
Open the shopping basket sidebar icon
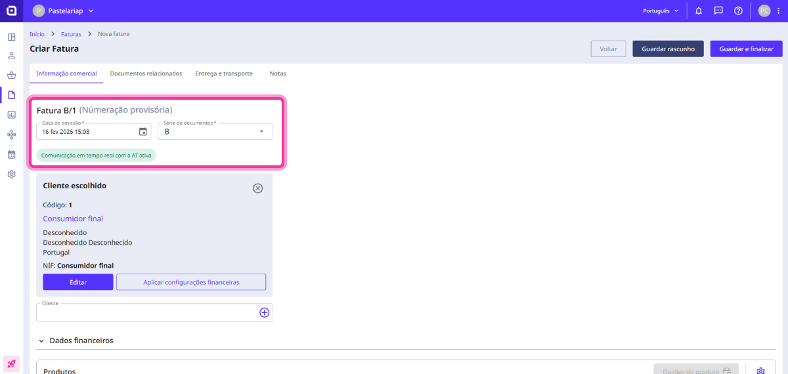[11, 75]
